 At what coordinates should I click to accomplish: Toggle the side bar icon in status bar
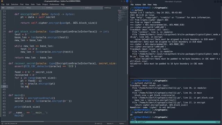point(2,124)
